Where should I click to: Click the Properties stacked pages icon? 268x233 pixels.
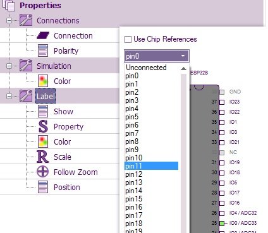[9, 5]
